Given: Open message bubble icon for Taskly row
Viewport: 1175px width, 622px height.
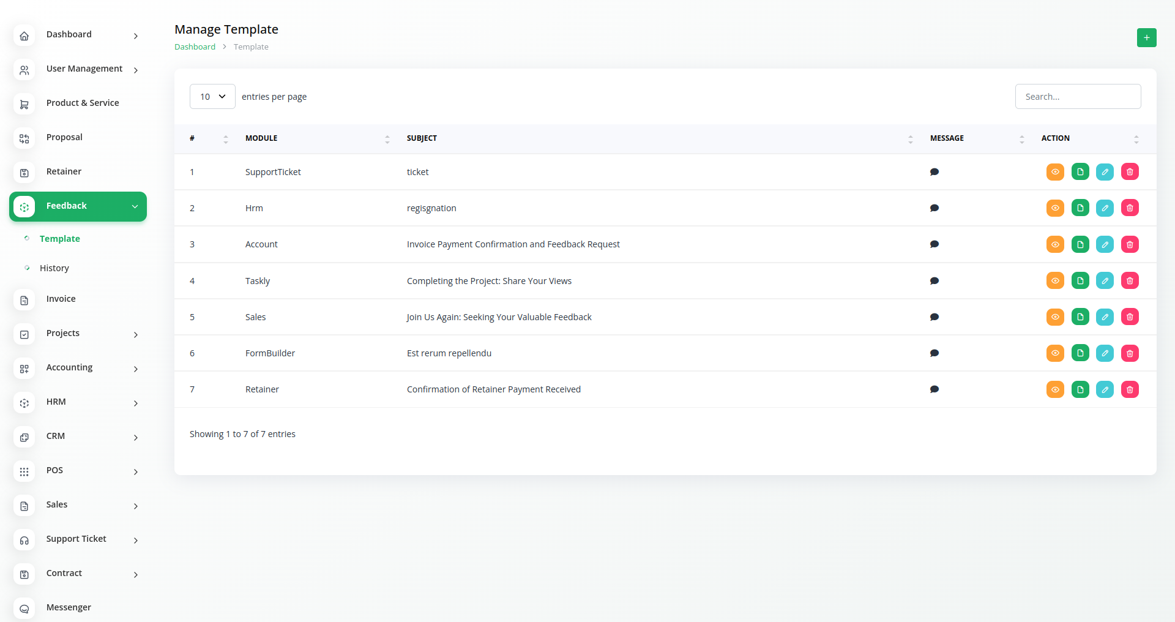Looking at the screenshot, I should click(934, 281).
